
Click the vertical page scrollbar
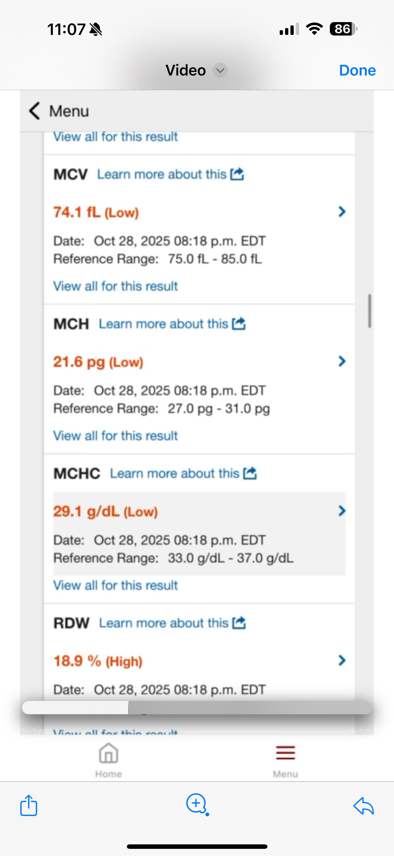coord(370,311)
